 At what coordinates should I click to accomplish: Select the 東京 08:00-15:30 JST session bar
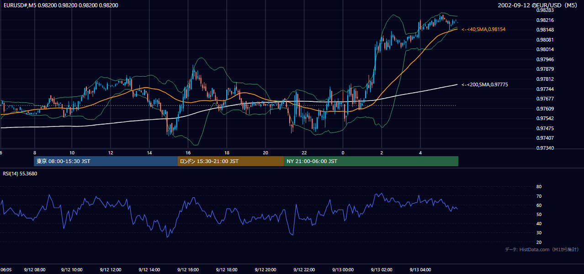[106, 161]
